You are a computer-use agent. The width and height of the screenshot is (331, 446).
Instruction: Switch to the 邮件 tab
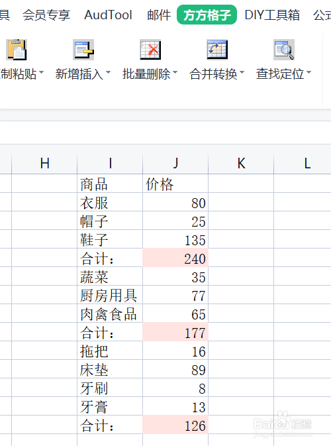click(x=159, y=15)
